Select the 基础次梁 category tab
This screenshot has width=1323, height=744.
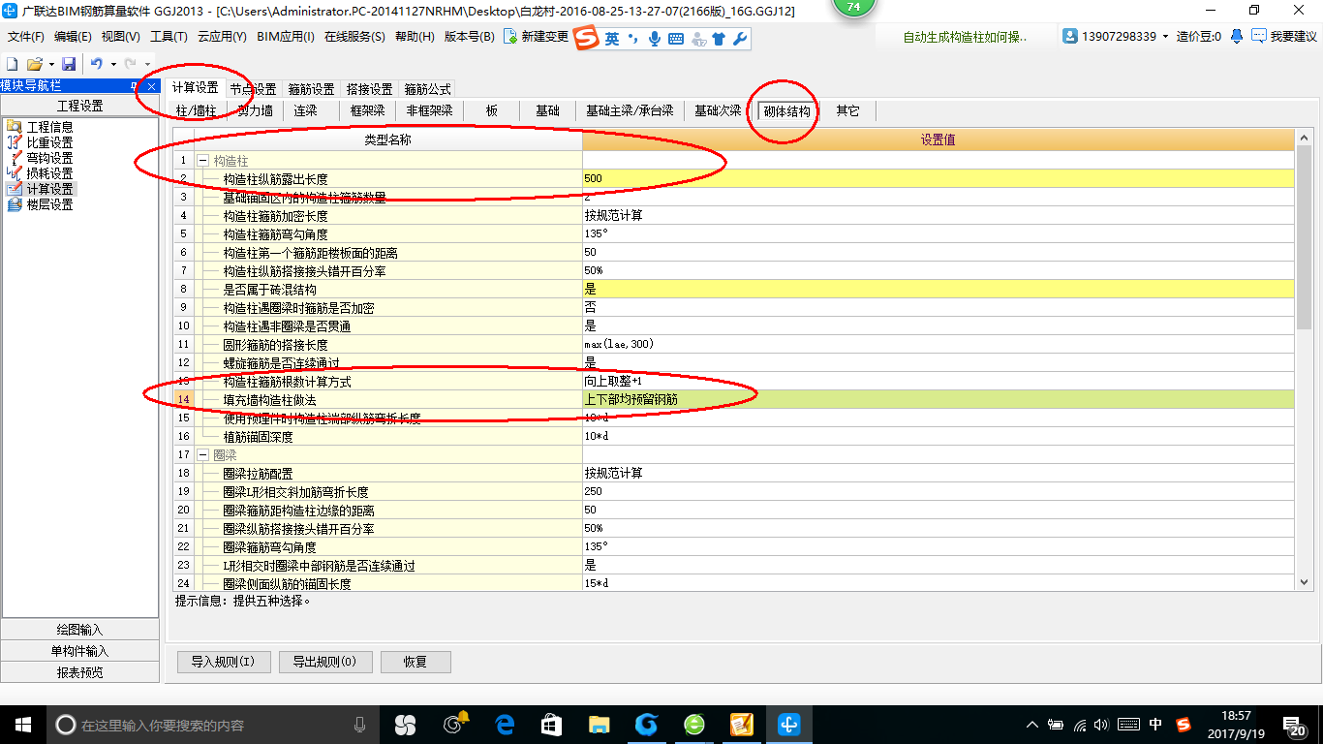[x=718, y=110]
